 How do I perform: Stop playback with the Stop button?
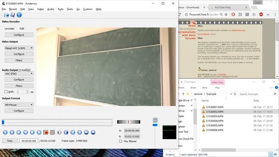click(12, 132)
